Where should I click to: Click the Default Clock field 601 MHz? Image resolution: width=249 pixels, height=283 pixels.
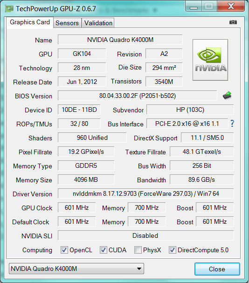tap(77, 221)
